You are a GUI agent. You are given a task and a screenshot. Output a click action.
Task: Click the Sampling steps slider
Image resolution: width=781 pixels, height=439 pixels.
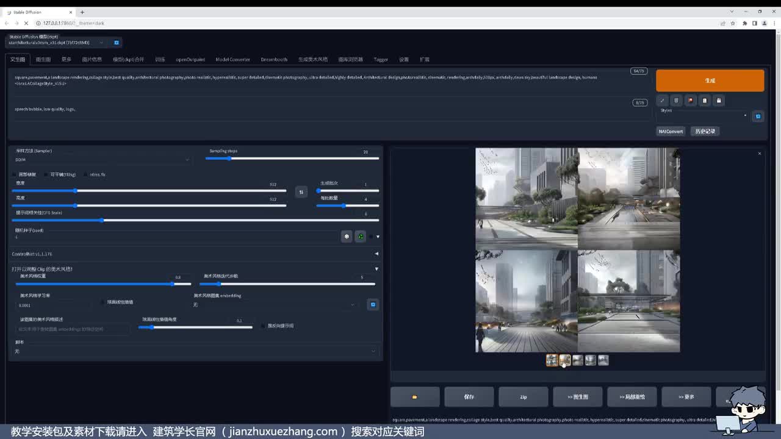pyautogui.click(x=292, y=159)
